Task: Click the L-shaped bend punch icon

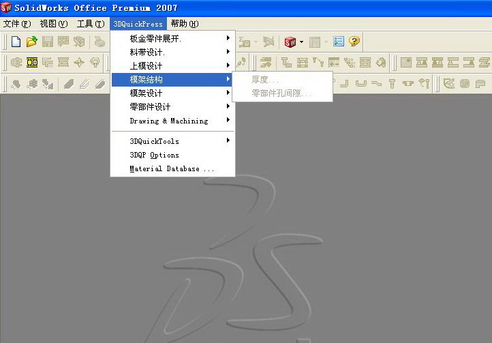Action: pos(344,84)
